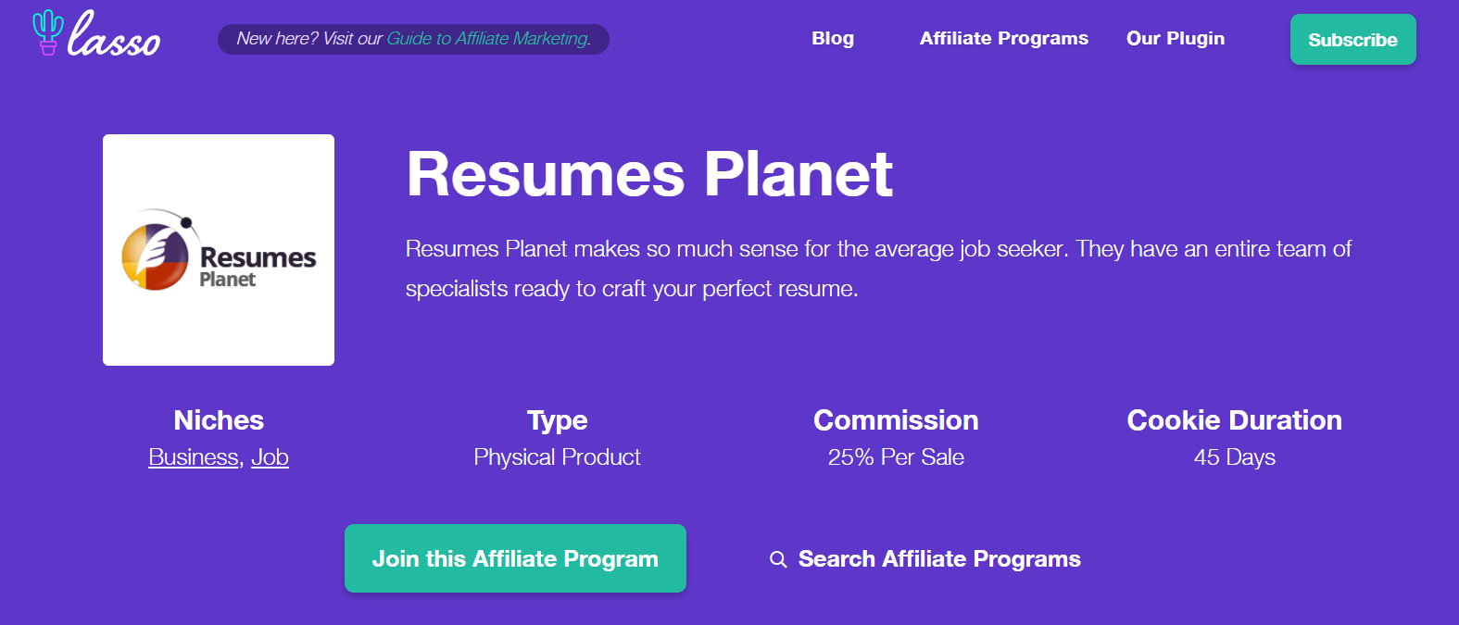This screenshot has height=625, width=1459.
Task: Open the Our Plugin page
Action: tap(1175, 39)
